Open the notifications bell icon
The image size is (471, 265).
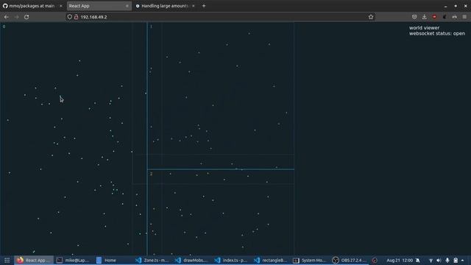point(418,260)
